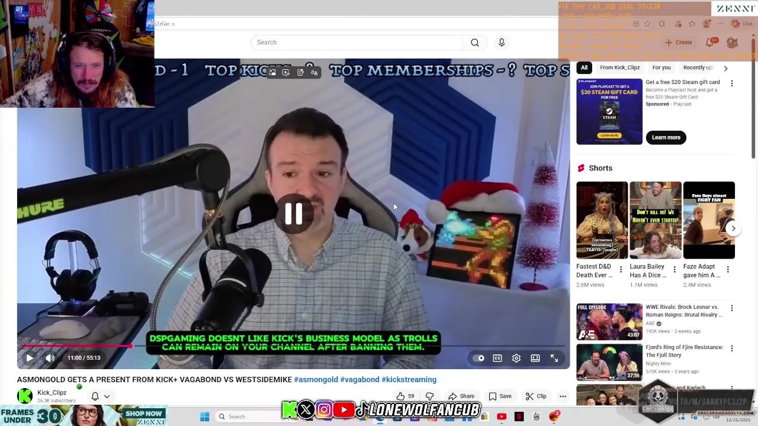The height and width of the screenshot is (426, 758).
Task: Expand the notification preference dropdown arrow
Action: [107, 396]
